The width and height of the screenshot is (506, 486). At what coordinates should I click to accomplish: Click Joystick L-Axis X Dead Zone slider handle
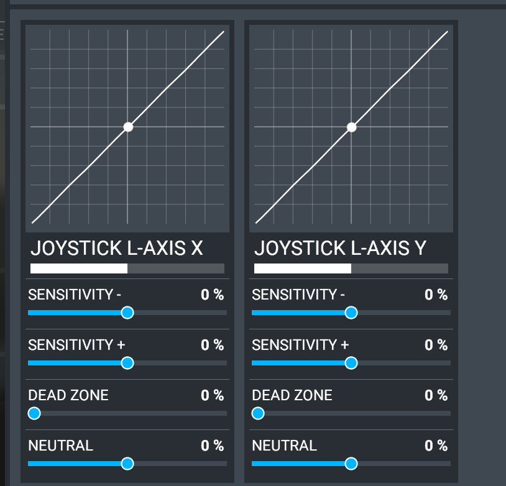[x=34, y=413]
